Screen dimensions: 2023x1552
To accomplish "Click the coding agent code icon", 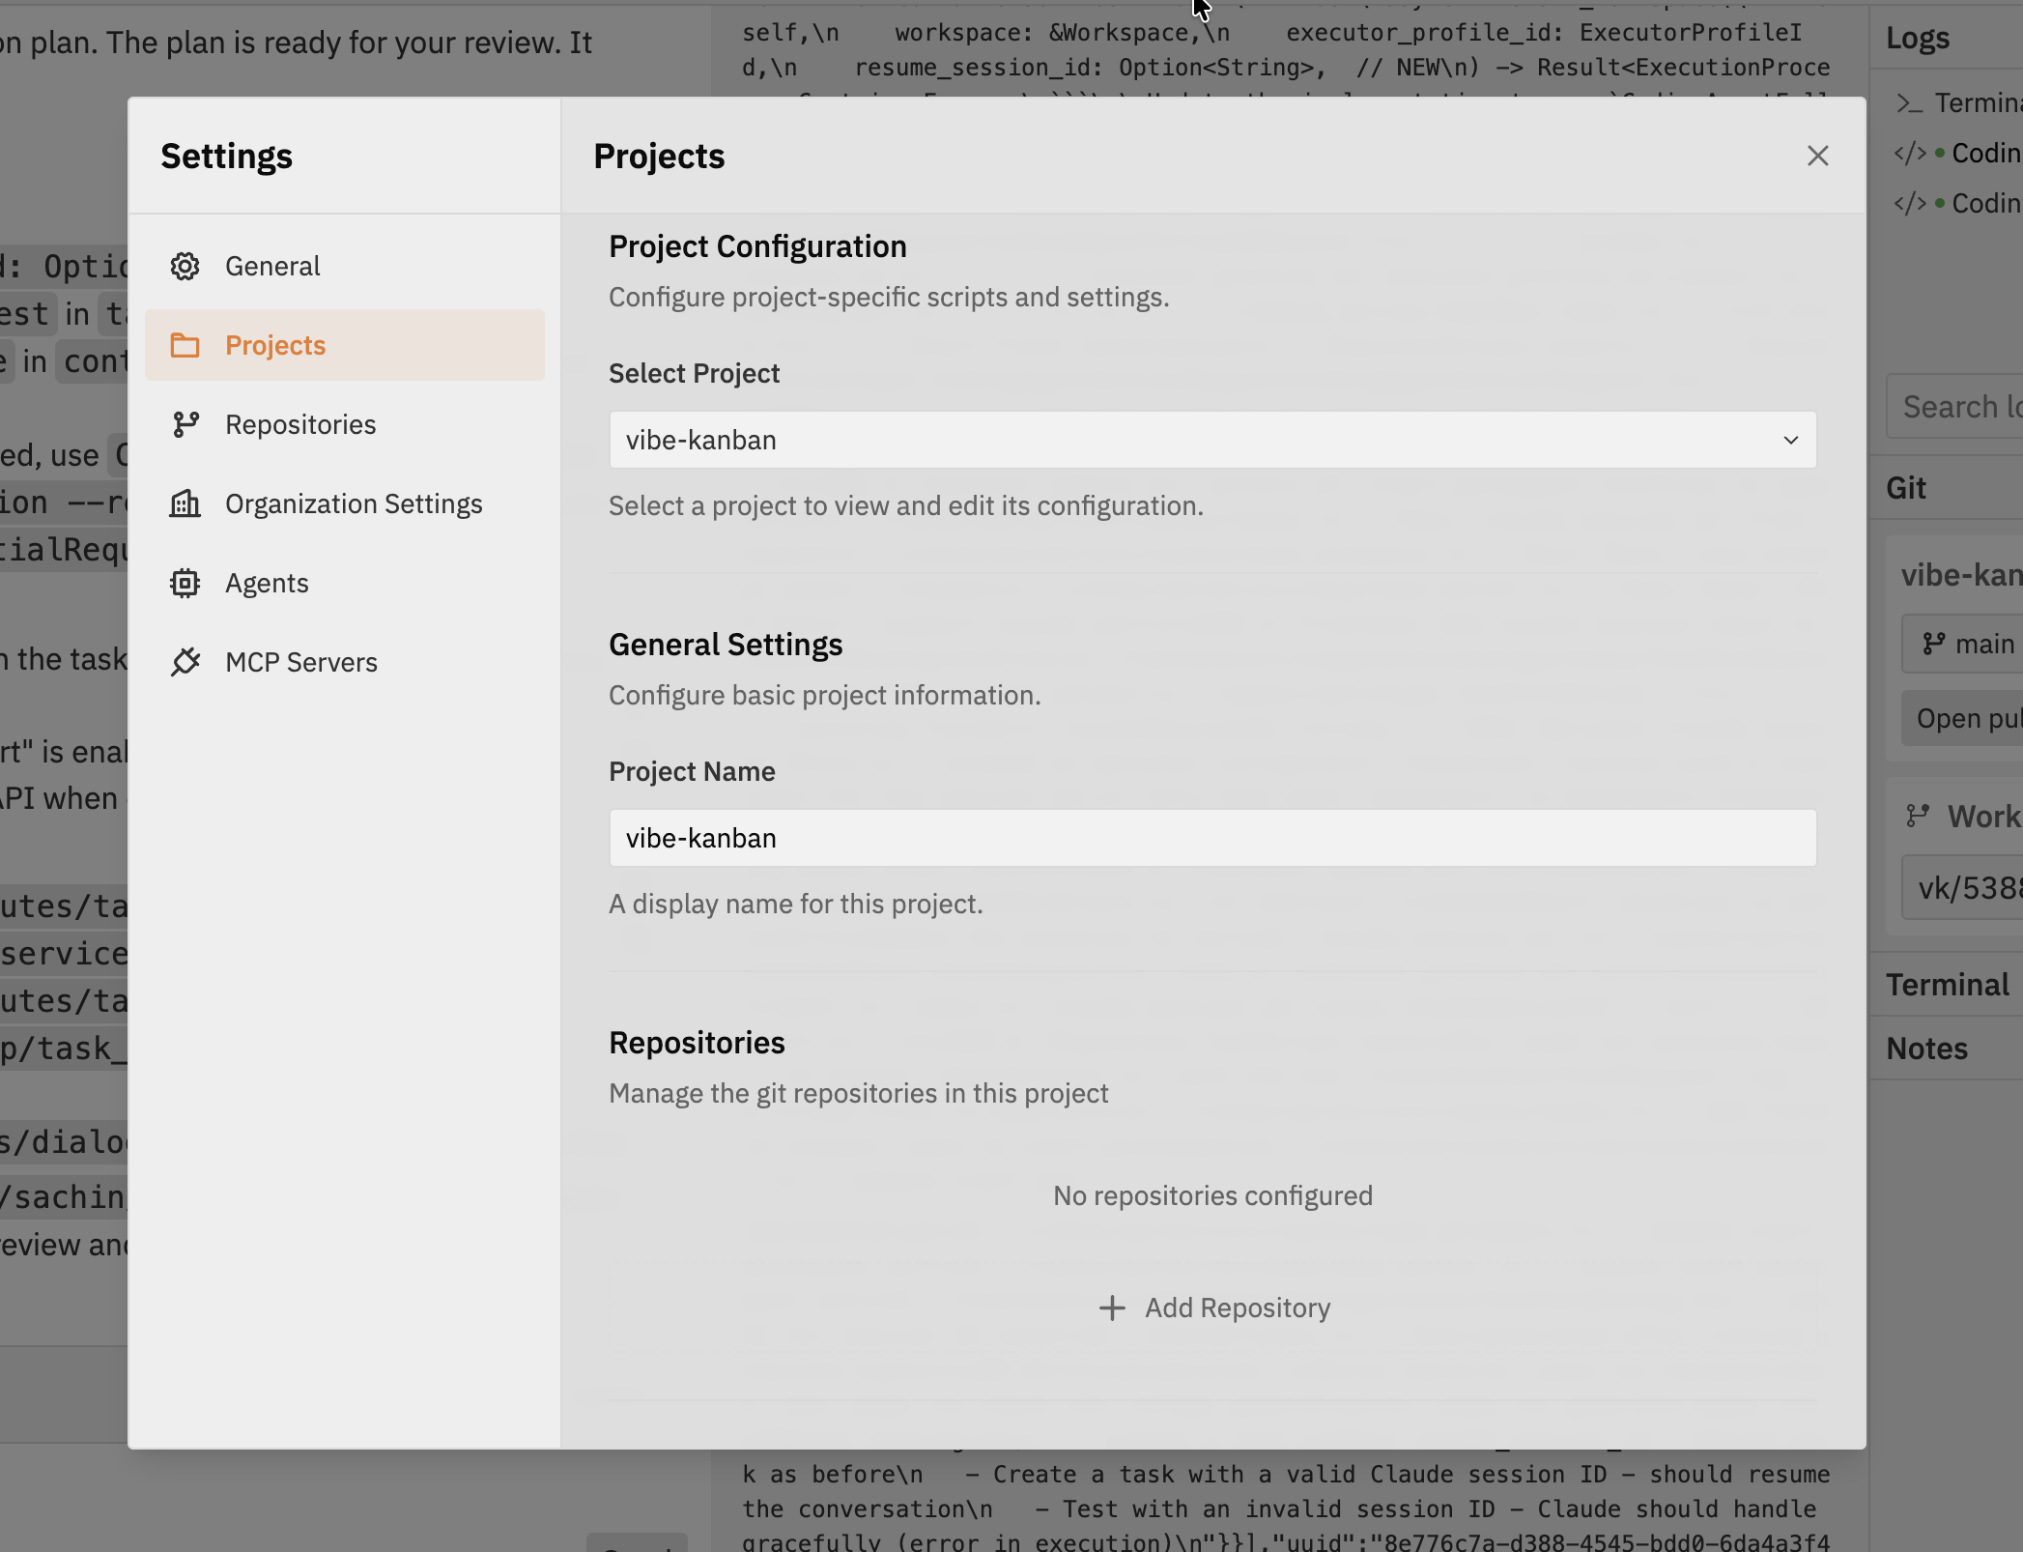I will 1910,153.
